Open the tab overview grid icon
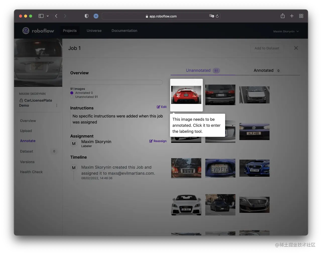The image size is (322, 254). [x=301, y=16]
